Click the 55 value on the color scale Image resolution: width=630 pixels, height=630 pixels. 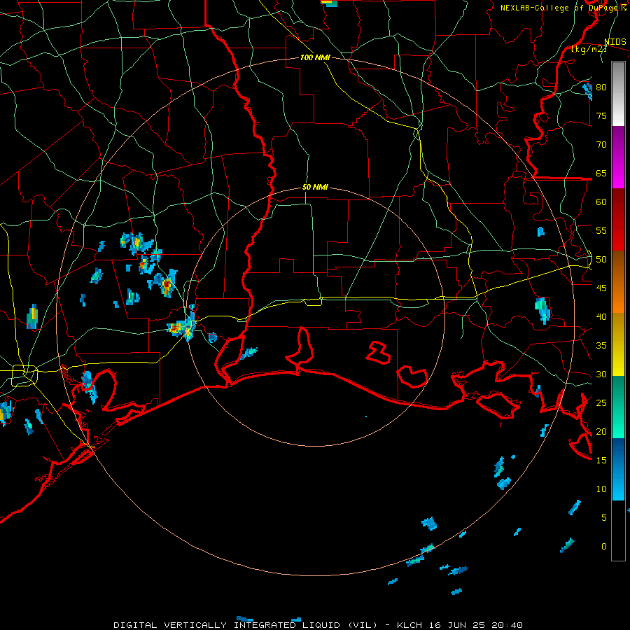pos(601,230)
